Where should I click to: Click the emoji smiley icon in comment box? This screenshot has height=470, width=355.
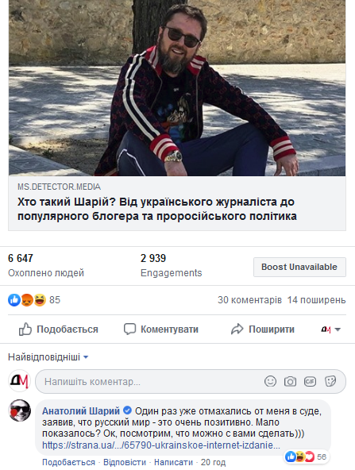coord(270,381)
